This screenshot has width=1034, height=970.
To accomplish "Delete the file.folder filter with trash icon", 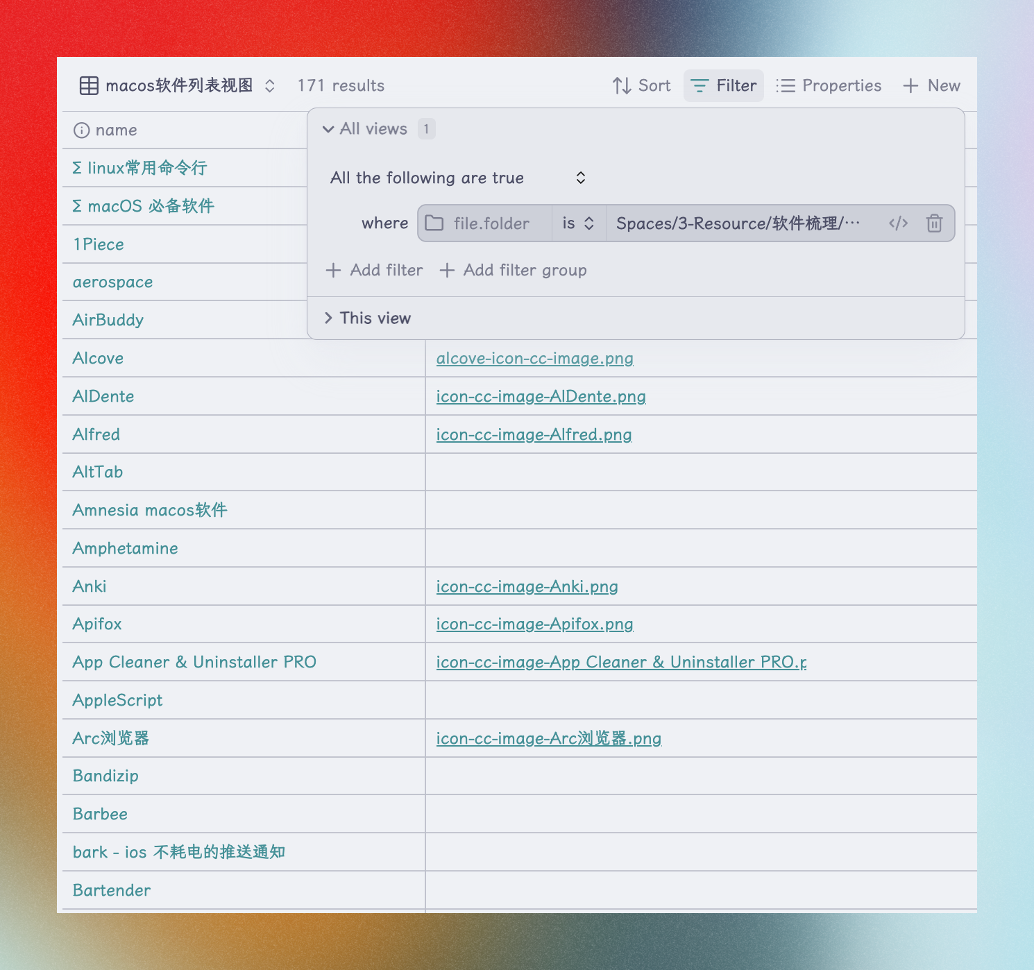I will [x=934, y=223].
